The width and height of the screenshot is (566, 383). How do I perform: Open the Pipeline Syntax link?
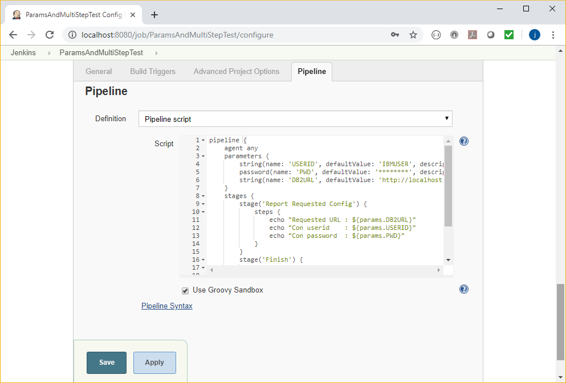(x=167, y=306)
